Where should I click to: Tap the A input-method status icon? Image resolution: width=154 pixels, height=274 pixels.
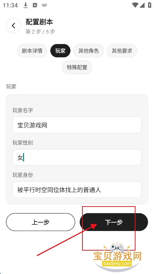click(x=35, y=6)
